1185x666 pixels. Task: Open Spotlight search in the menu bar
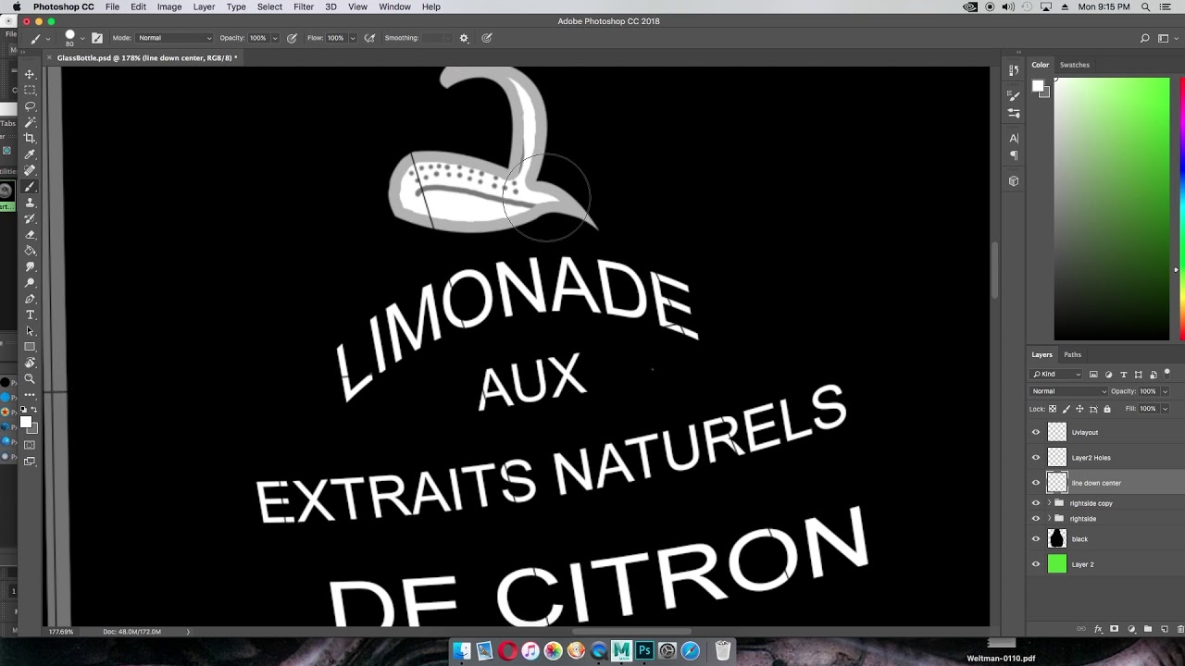point(1145,6)
